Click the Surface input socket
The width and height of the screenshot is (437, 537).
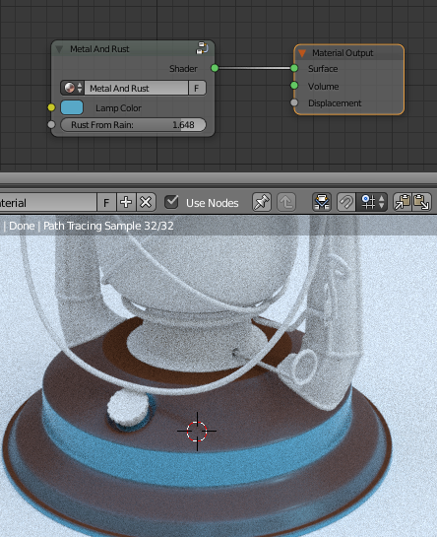click(x=294, y=68)
